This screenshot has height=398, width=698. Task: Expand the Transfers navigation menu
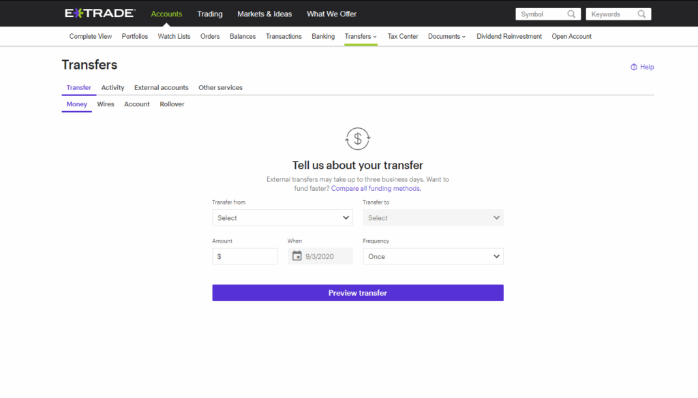[x=361, y=37]
